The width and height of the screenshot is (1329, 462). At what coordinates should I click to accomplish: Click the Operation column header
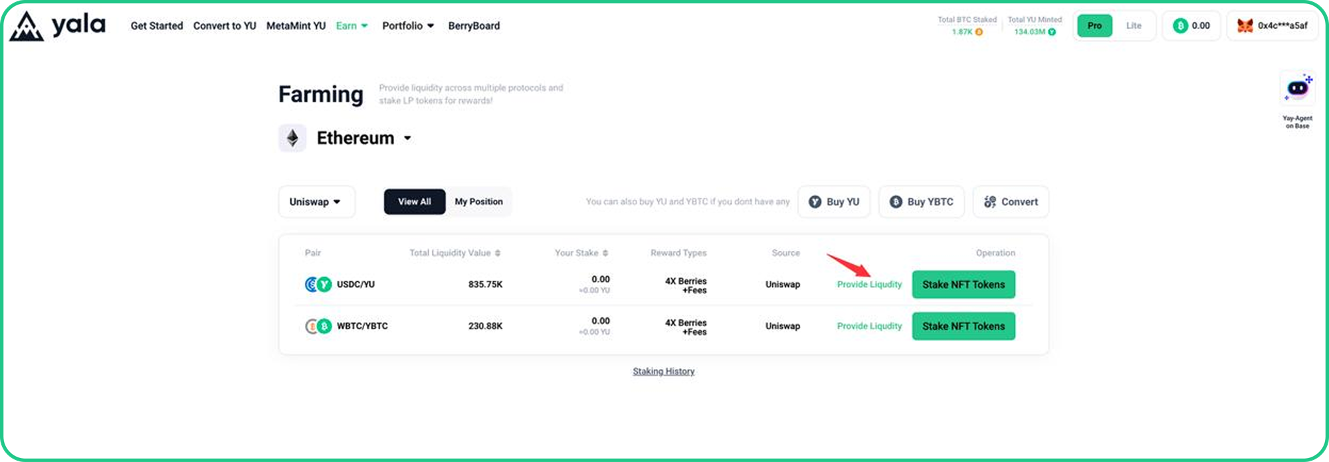[x=995, y=253]
